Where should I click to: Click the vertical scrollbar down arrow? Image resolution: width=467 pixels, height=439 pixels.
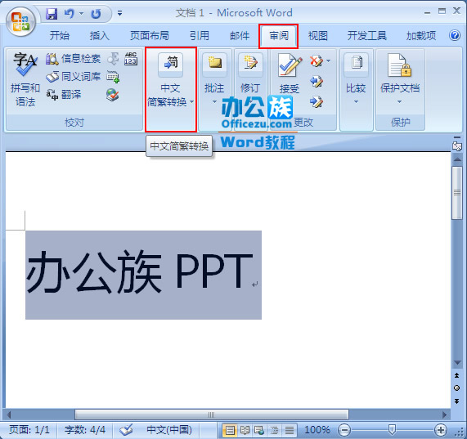[457, 363]
